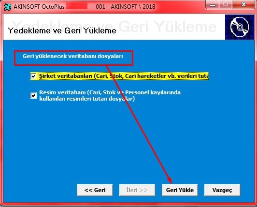Click the Geri yüklenecek veritabanı dosyaları heading
This screenshot has width=257, height=207.
[73, 56]
